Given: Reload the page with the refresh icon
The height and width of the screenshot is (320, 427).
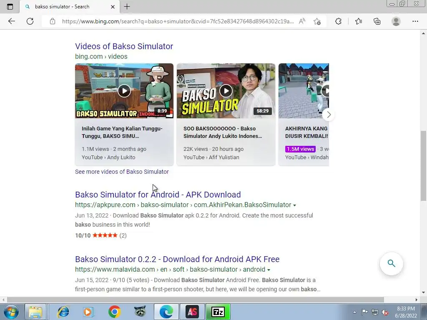Looking at the screenshot, I should pyautogui.click(x=30, y=21).
